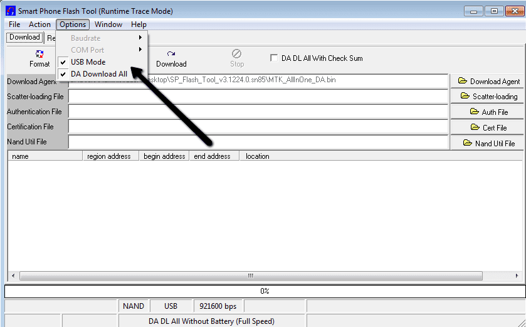Maximize the Flash Tool window

[x=494, y=11]
